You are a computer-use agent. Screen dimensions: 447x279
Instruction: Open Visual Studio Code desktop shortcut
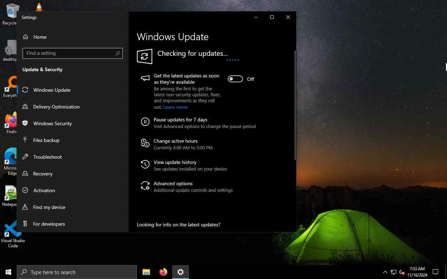13,234
